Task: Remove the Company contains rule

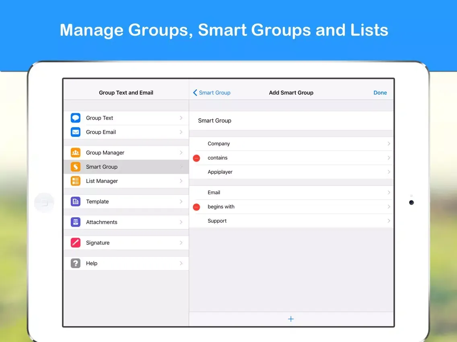Action: 196,158
